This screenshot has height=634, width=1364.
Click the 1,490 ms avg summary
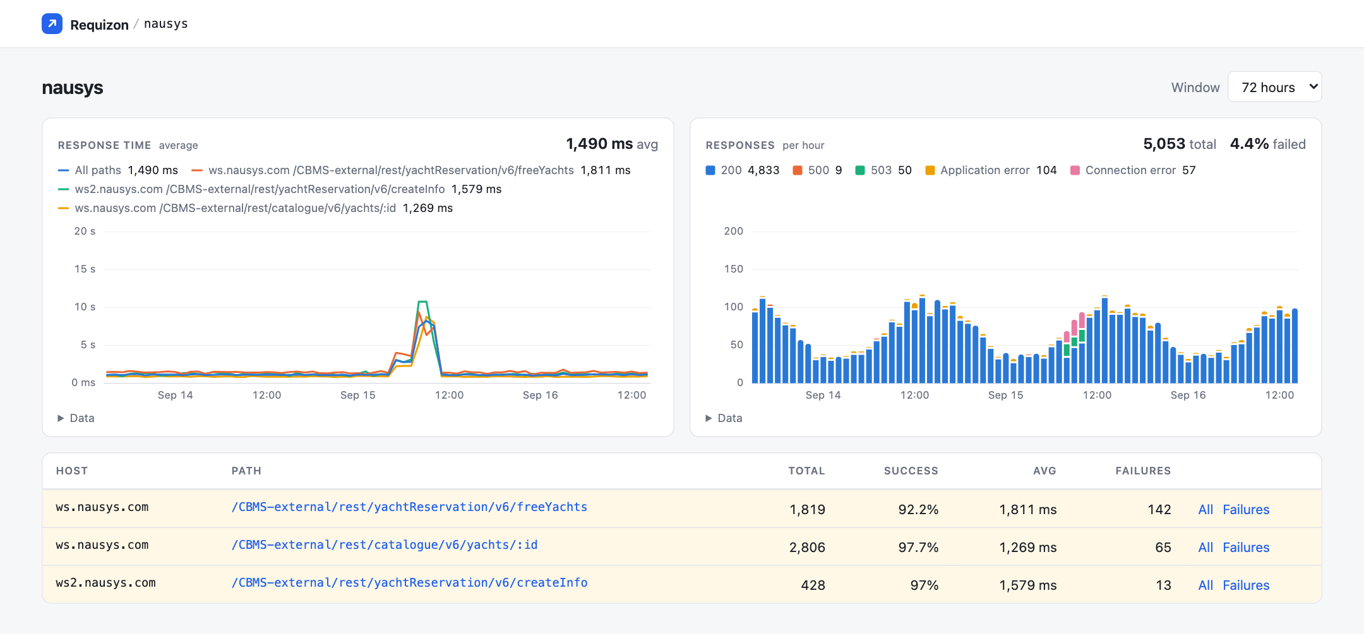coord(612,144)
